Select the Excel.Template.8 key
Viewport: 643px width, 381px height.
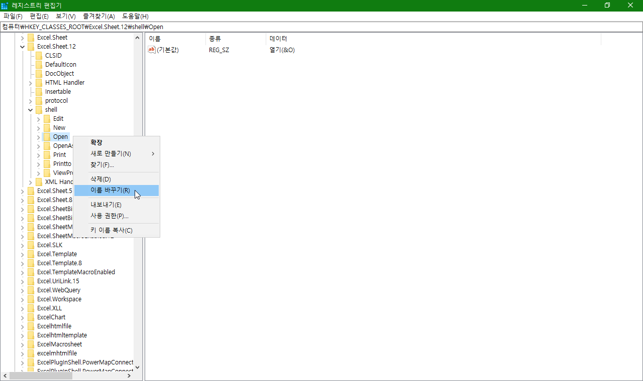[59, 263]
